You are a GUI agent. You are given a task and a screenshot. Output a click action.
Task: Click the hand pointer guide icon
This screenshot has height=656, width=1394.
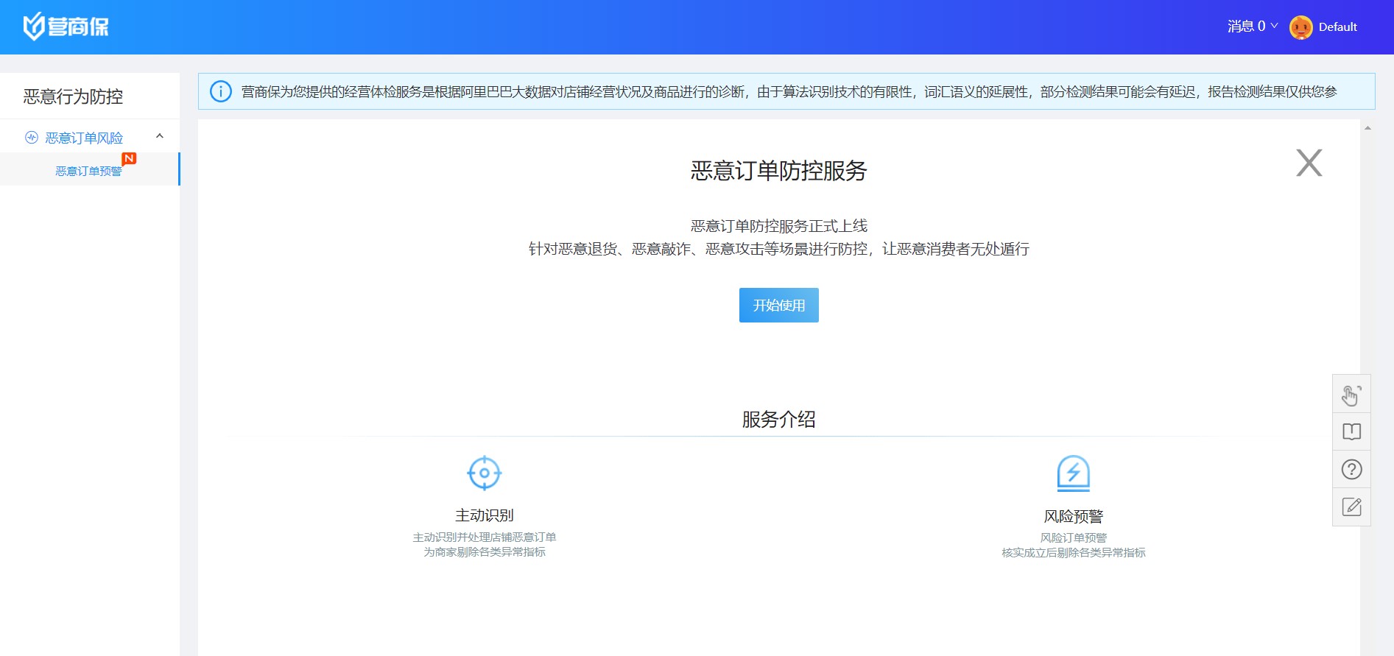click(x=1351, y=395)
